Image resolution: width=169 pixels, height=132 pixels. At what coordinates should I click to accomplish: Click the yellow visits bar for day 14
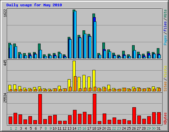point(73,76)
